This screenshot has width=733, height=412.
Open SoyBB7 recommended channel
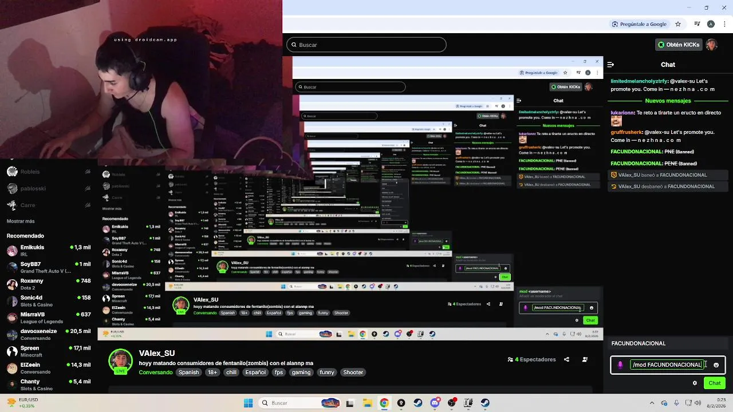[49, 267]
